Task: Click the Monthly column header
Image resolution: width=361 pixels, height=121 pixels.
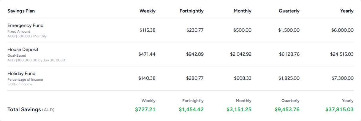Action: click(243, 11)
